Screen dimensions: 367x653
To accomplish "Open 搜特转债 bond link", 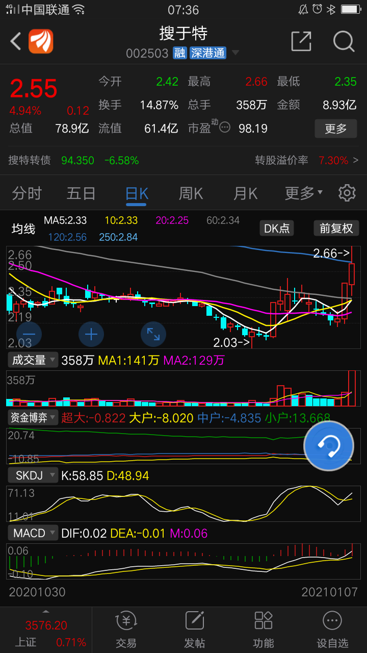I will tap(30, 160).
